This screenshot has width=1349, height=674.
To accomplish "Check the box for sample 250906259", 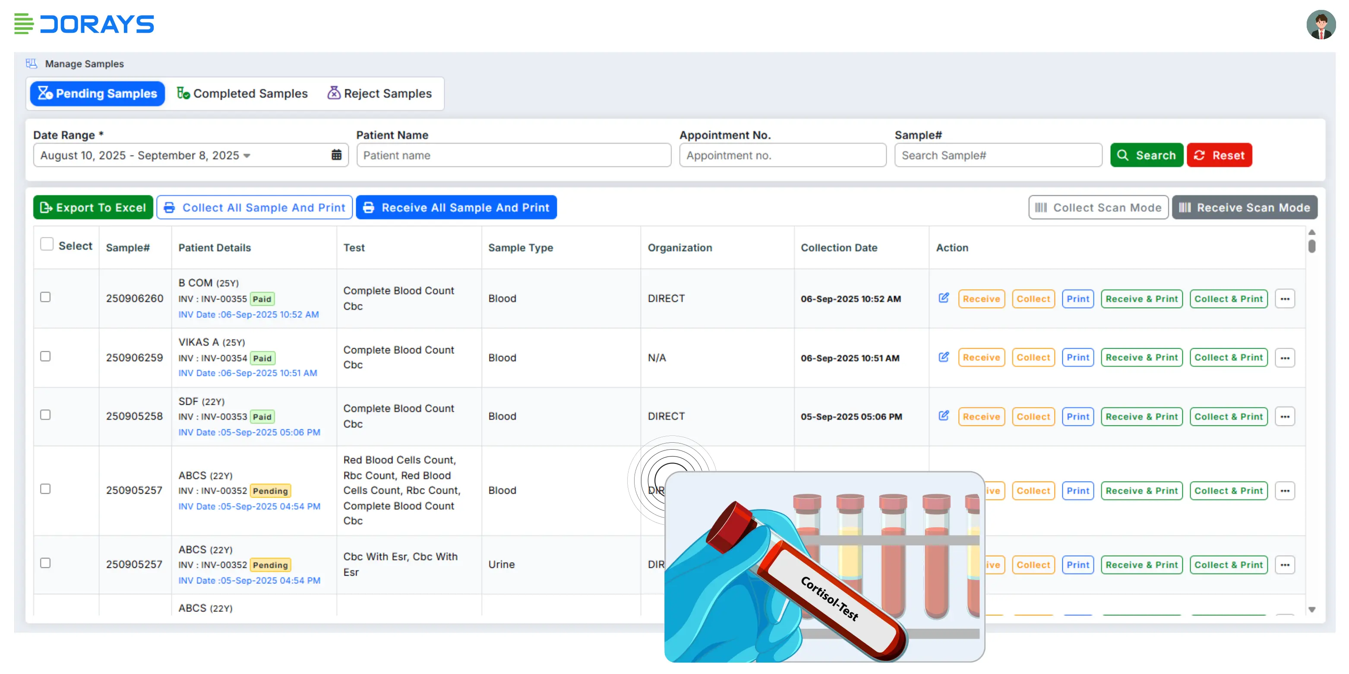I will click(46, 356).
